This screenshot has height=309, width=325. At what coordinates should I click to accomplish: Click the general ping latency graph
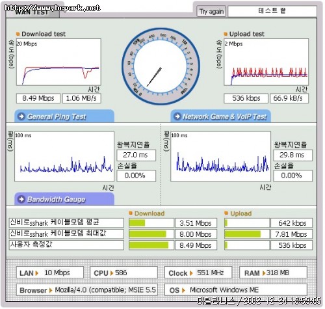pos(64,156)
